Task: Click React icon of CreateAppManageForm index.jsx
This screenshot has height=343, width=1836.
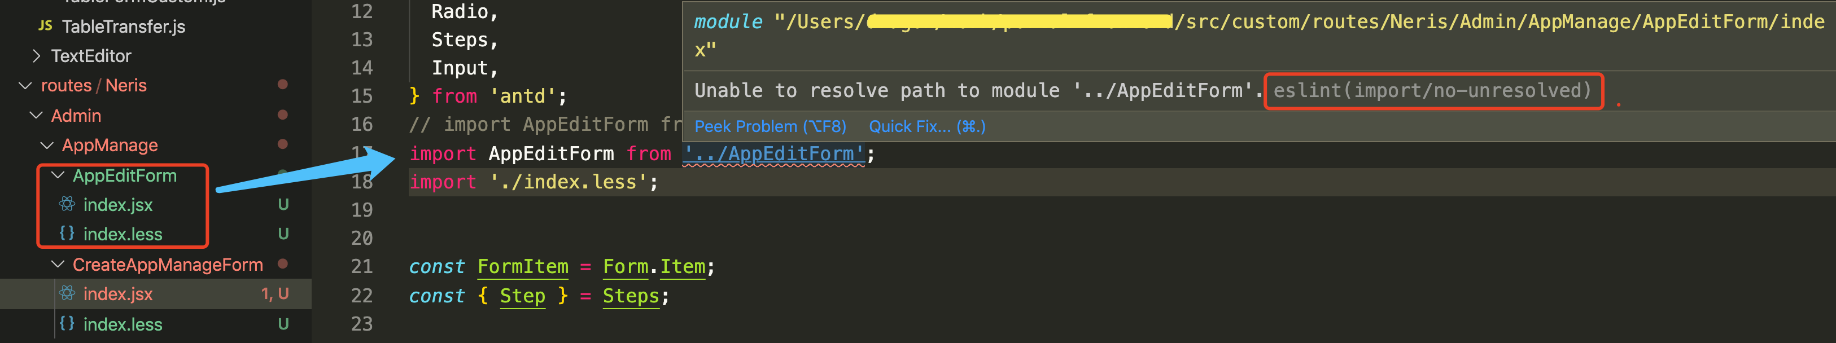Action: 67,293
